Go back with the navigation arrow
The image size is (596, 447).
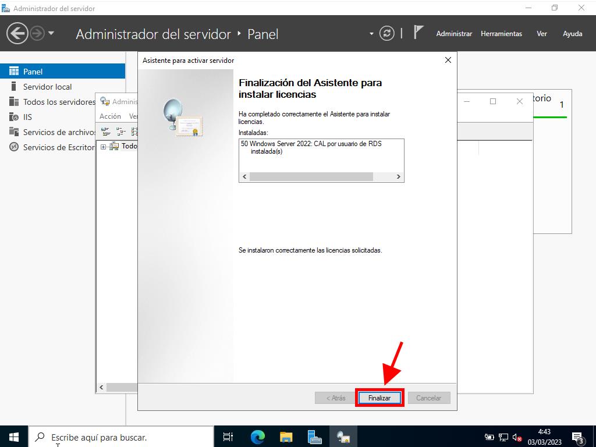tap(17, 34)
